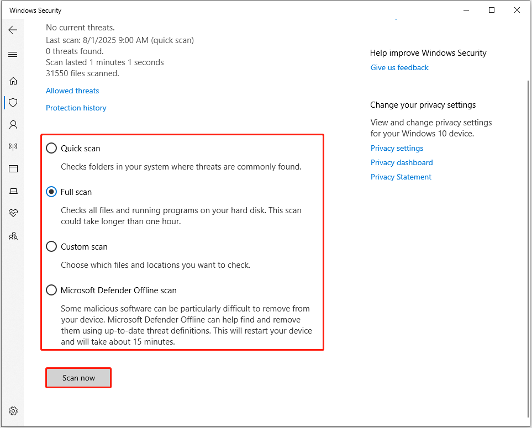Open Windows Security settings gear
The image size is (532, 428).
pos(13,410)
